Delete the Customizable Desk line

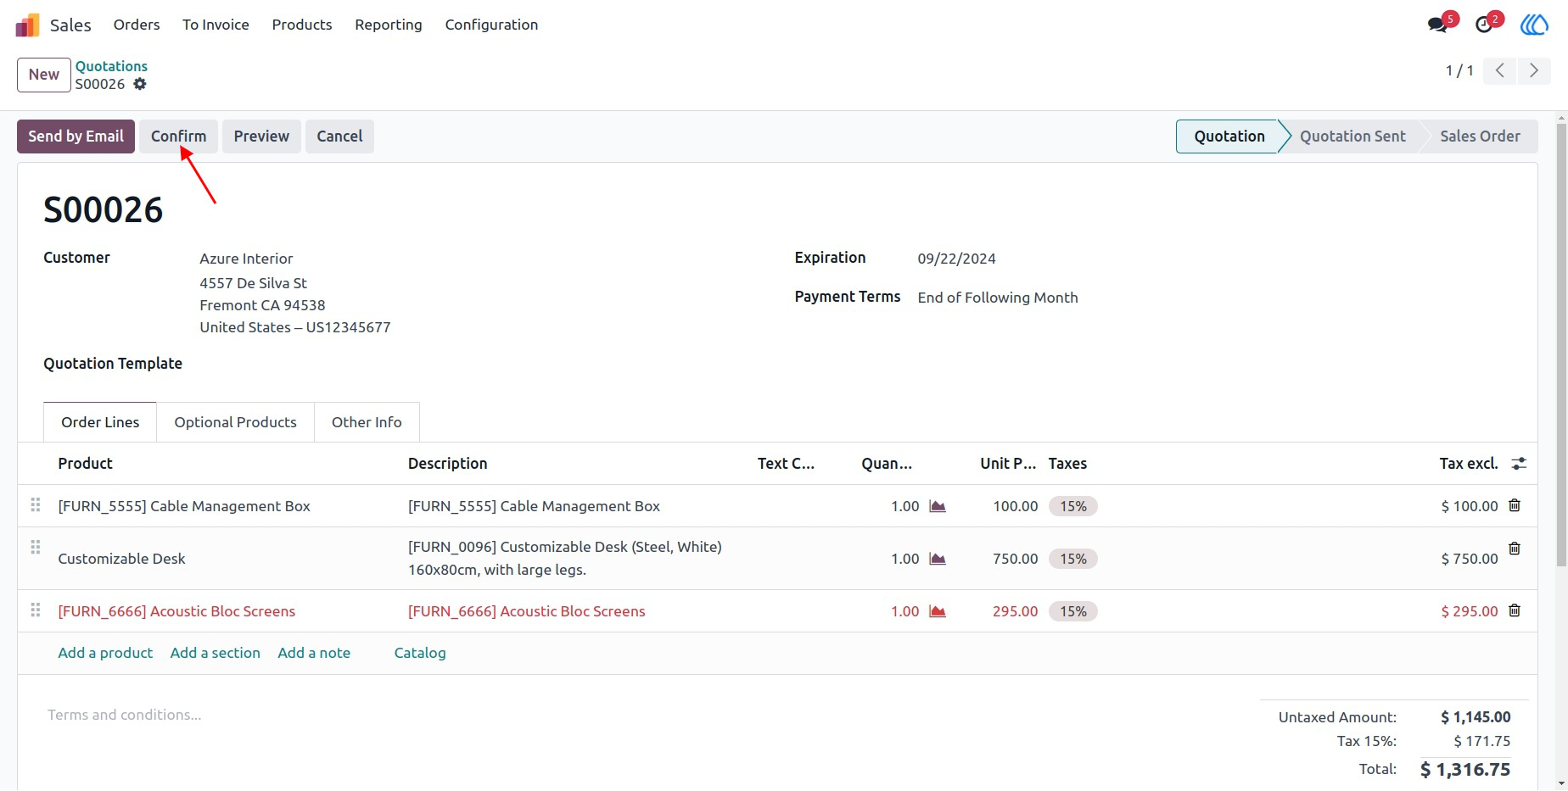[1515, 549]
